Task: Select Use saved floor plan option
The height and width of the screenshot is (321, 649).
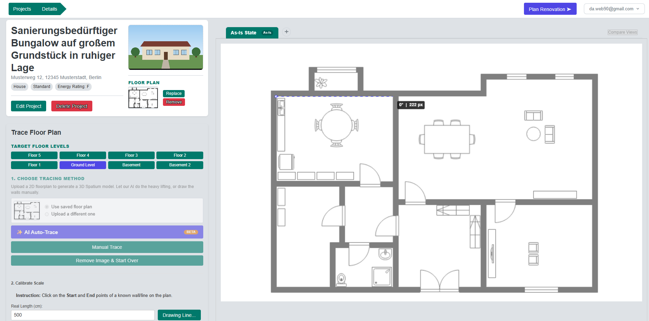Action: [x=47, y=207]
